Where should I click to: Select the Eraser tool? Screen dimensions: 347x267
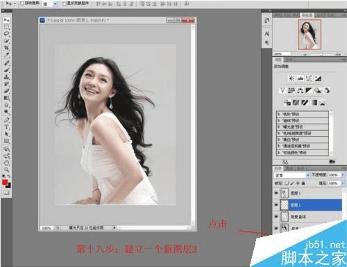click(6, 91)
